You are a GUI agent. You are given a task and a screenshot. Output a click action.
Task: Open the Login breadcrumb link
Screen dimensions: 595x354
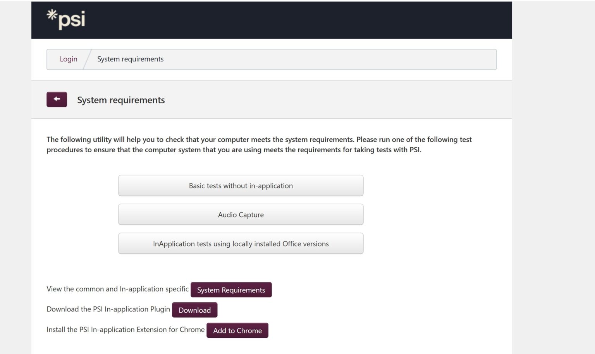(69, 59)
